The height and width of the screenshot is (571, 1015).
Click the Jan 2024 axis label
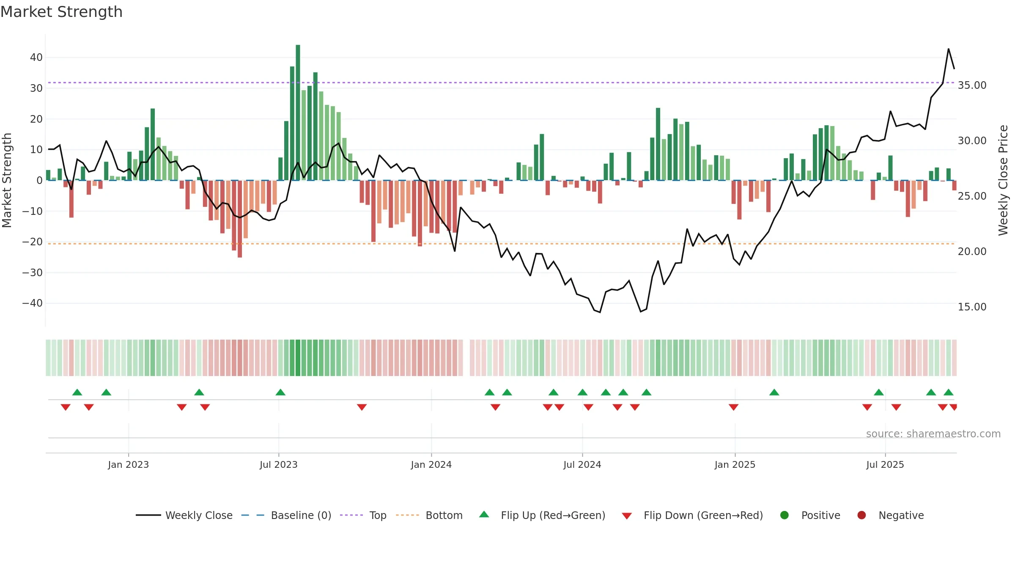pyautogui.click(x=431, y=464)
